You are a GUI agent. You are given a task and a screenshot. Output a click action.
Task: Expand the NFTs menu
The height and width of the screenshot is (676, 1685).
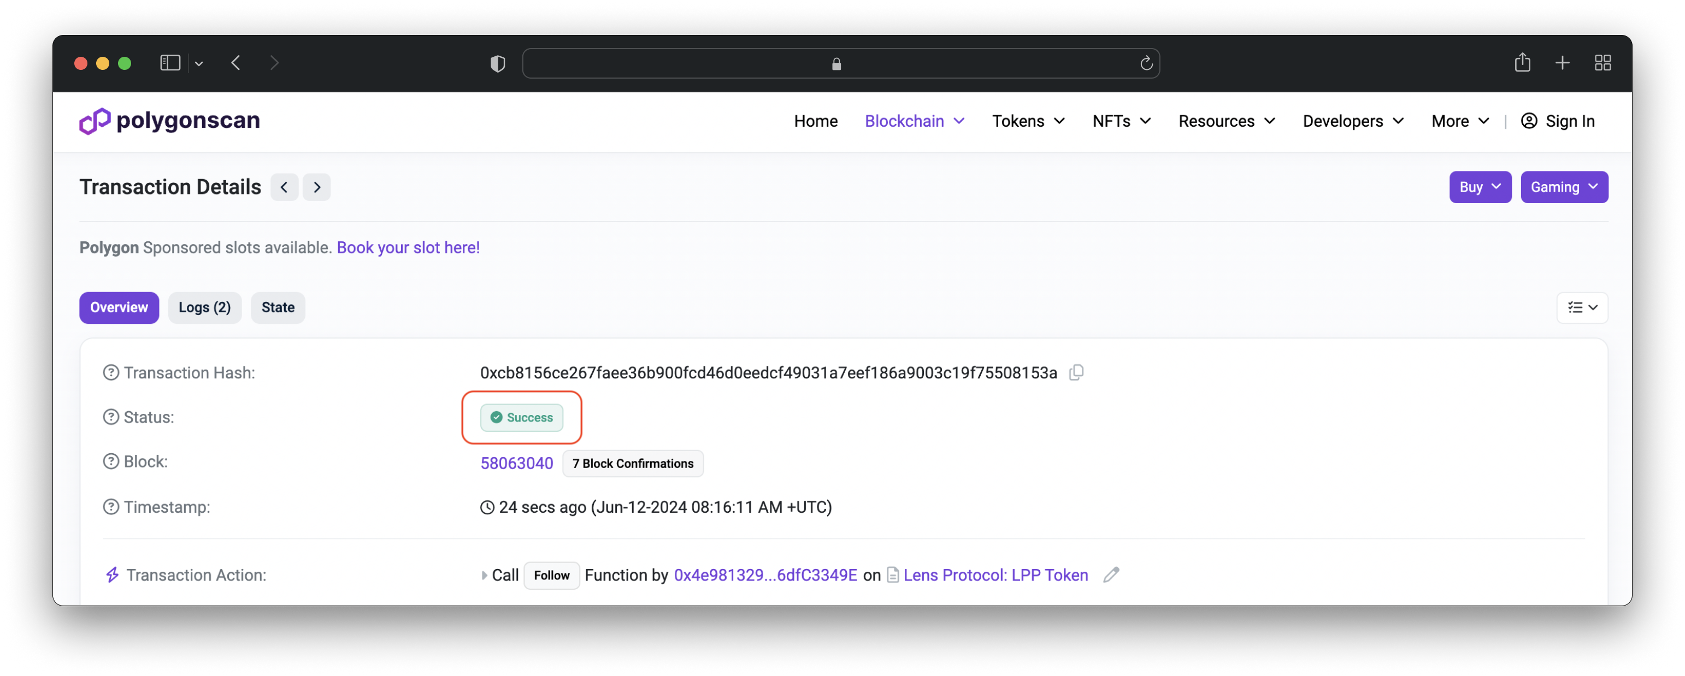(x=1121, y=121)
